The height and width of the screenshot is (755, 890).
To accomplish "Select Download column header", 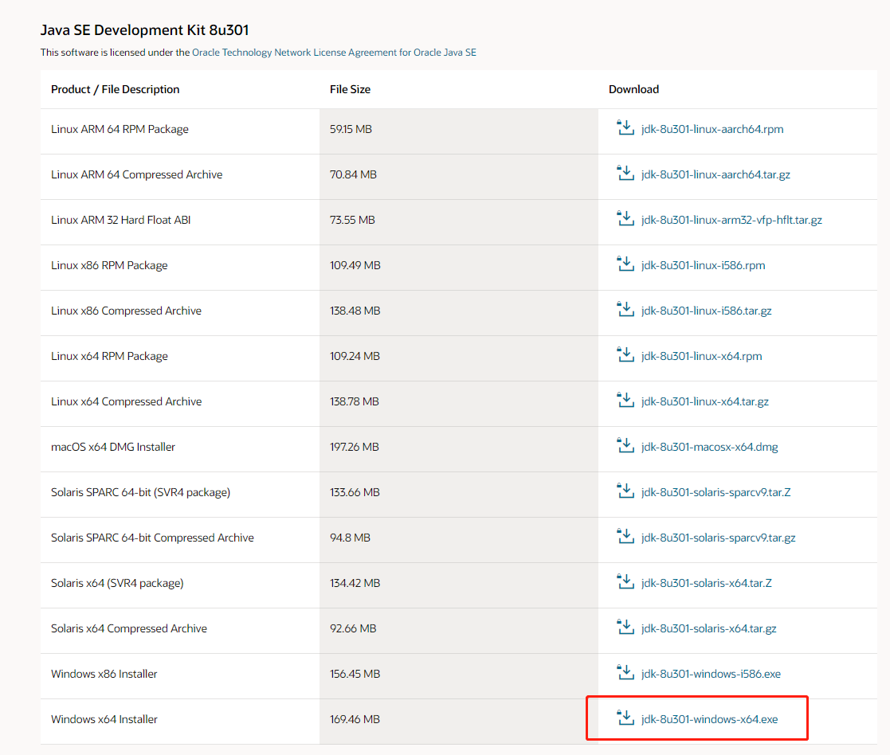I will click(x=634, y=90).
